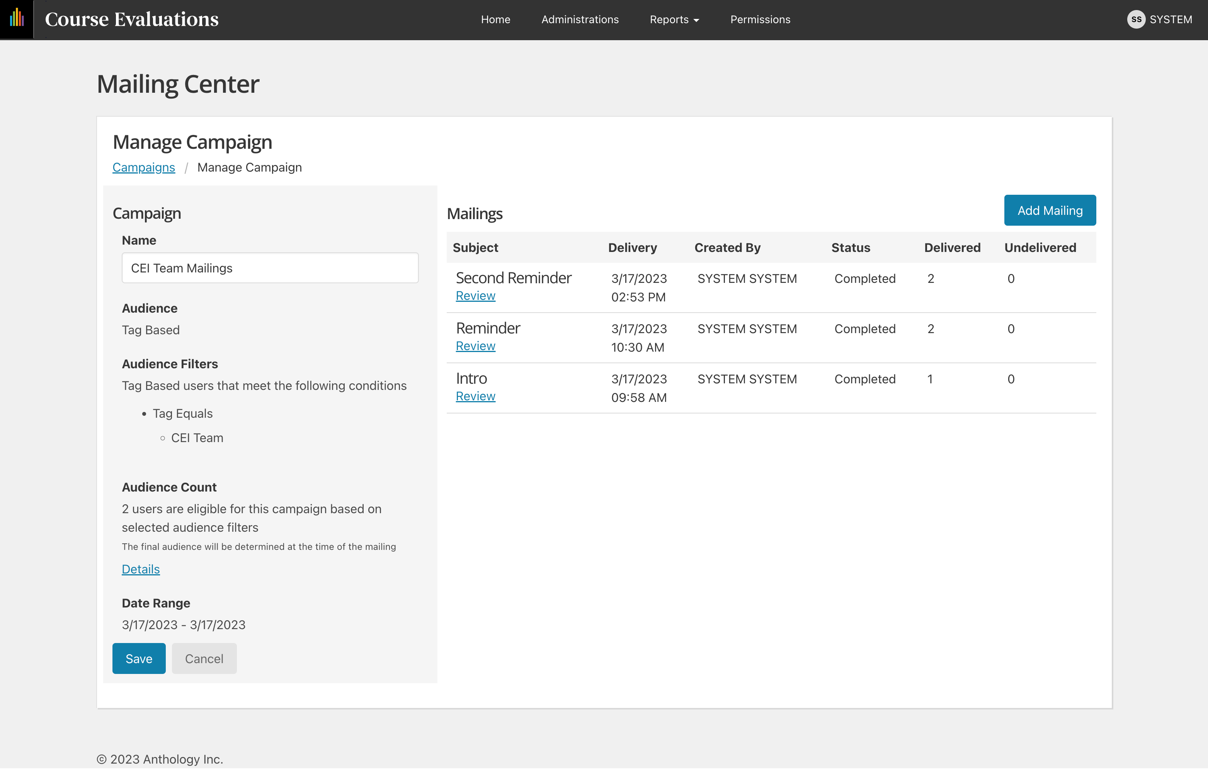This screenshot has height=769, width=1208.
Task: Click the 09:58 AM delivery time
Action: 639,397
